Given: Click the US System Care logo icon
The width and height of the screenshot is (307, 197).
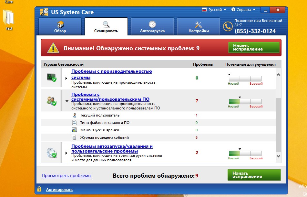Looking at the screenshot, I should tap(44, 12).
